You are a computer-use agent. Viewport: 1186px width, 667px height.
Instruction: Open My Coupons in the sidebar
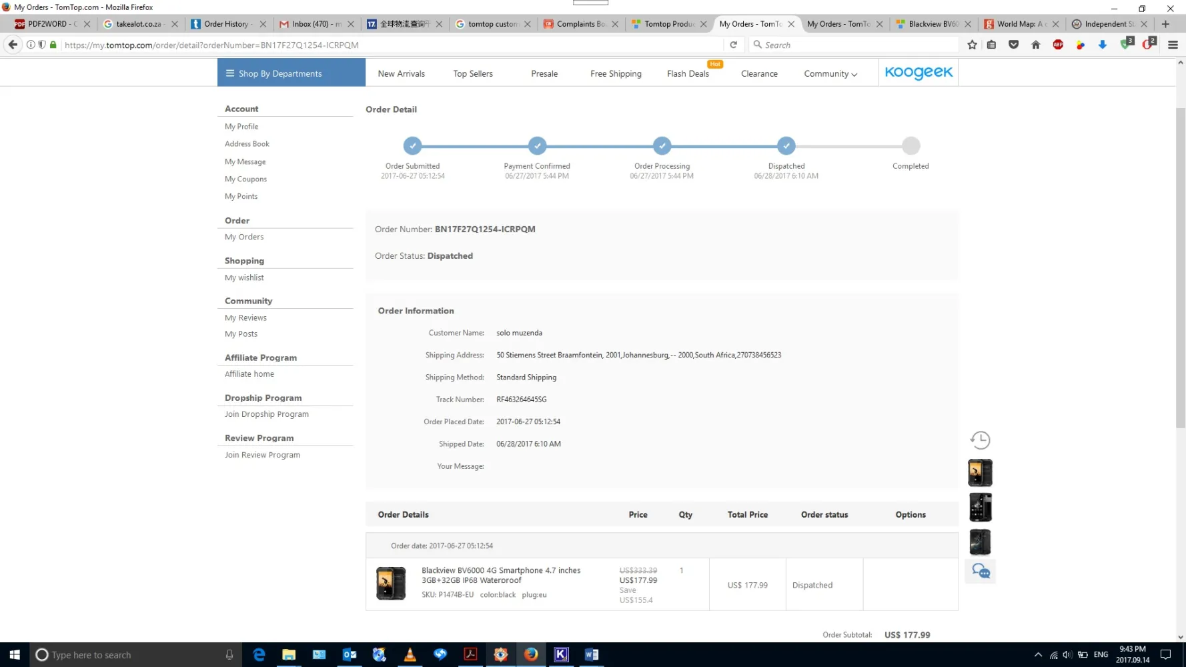click(x=245, y=179)
